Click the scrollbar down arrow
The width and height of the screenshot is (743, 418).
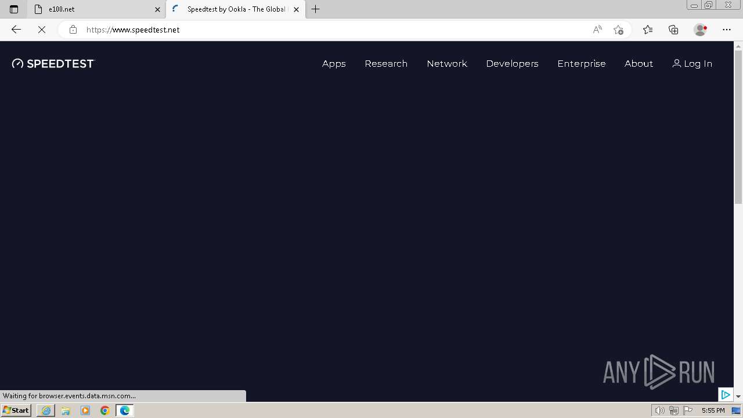pyautogui.click(x=738, y=396)
